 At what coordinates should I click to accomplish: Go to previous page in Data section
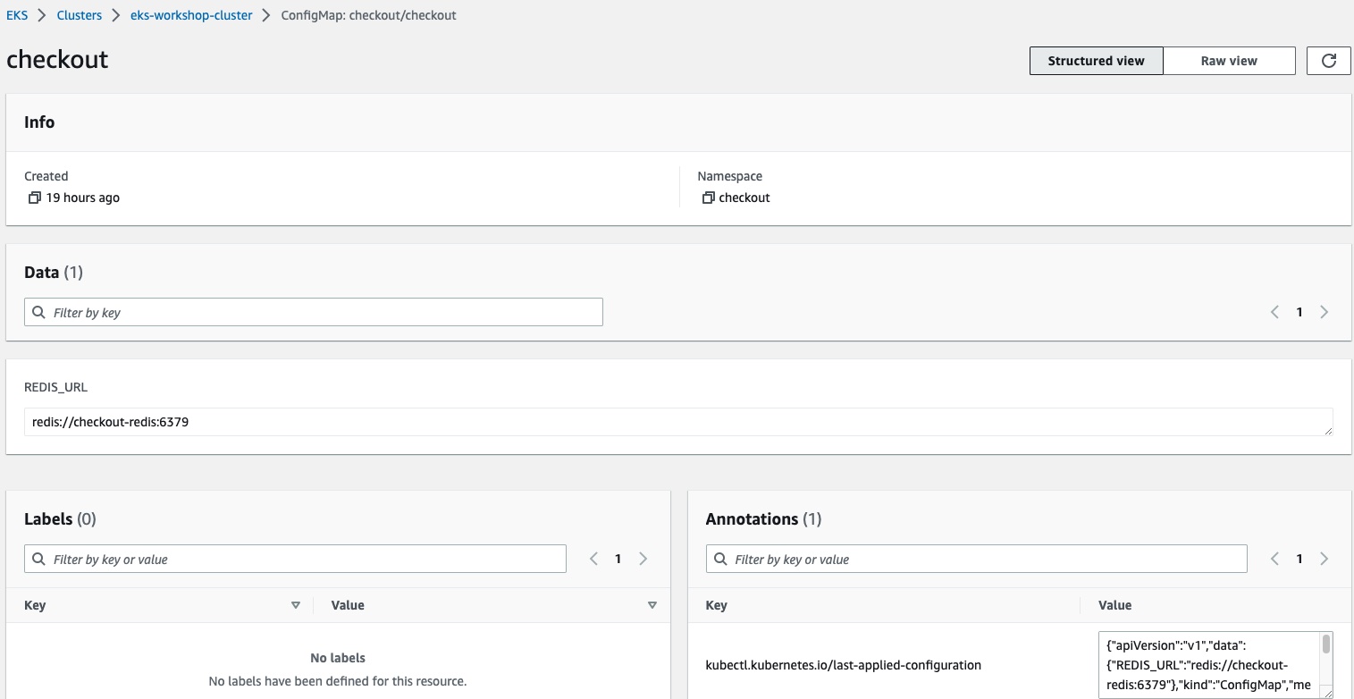tap(1274, 312)
